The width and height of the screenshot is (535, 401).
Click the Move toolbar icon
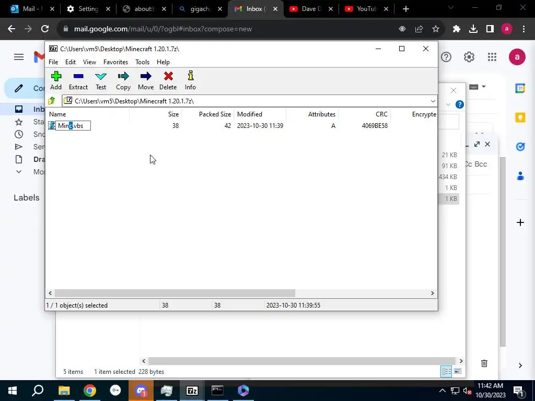tap(146, 80)
